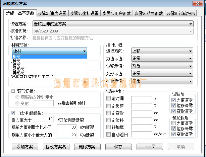Go to the 步骤3:坐标设置 tab

(x=84, y=13)
